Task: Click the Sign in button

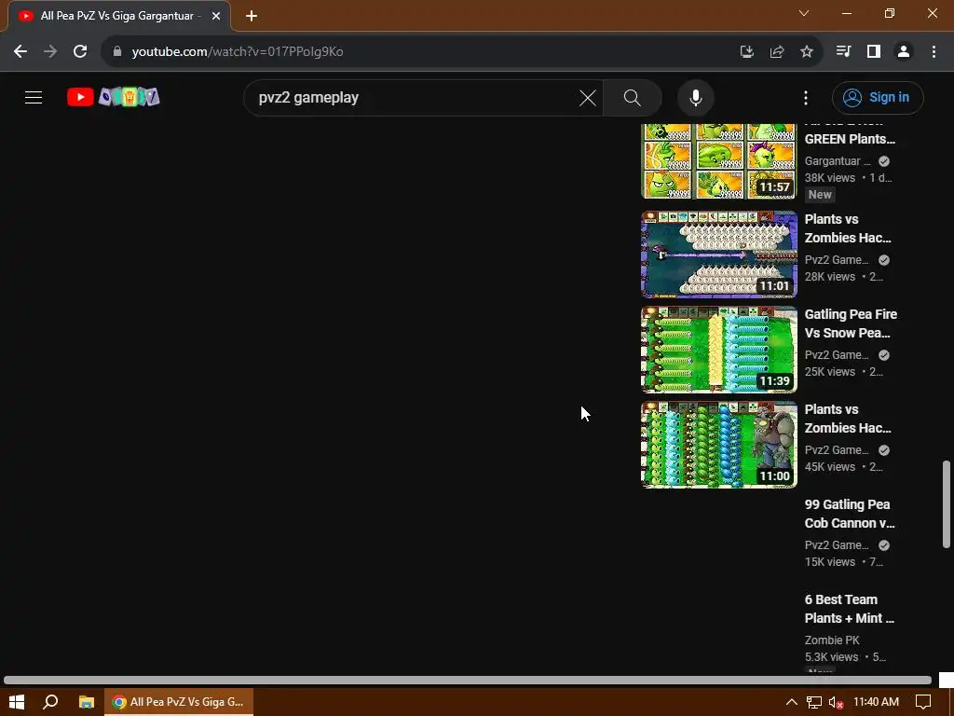Action: (878, 97)
